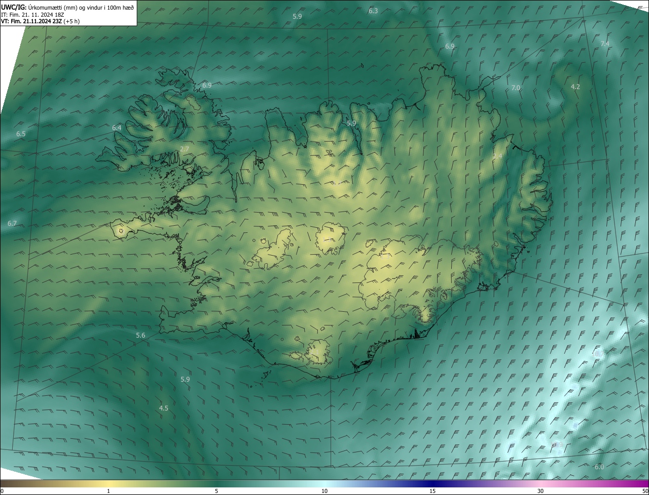Select the 5.6 value label

[x=140, y=336]
